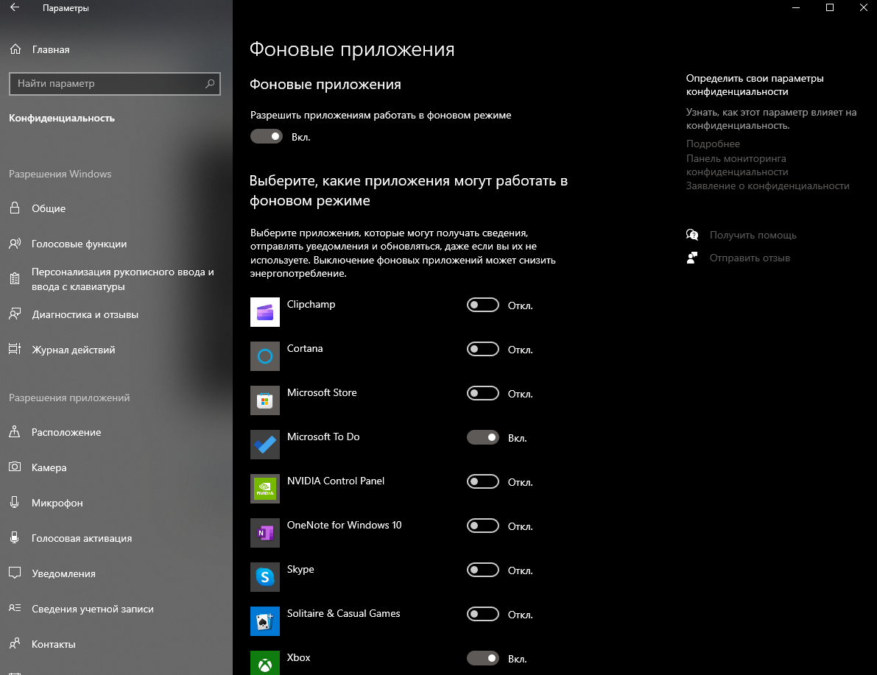Image resolution: width=877 pixels, height=675 pixels.
Task: Turn off the Xbox background toggle
Action: coord(483,659)
